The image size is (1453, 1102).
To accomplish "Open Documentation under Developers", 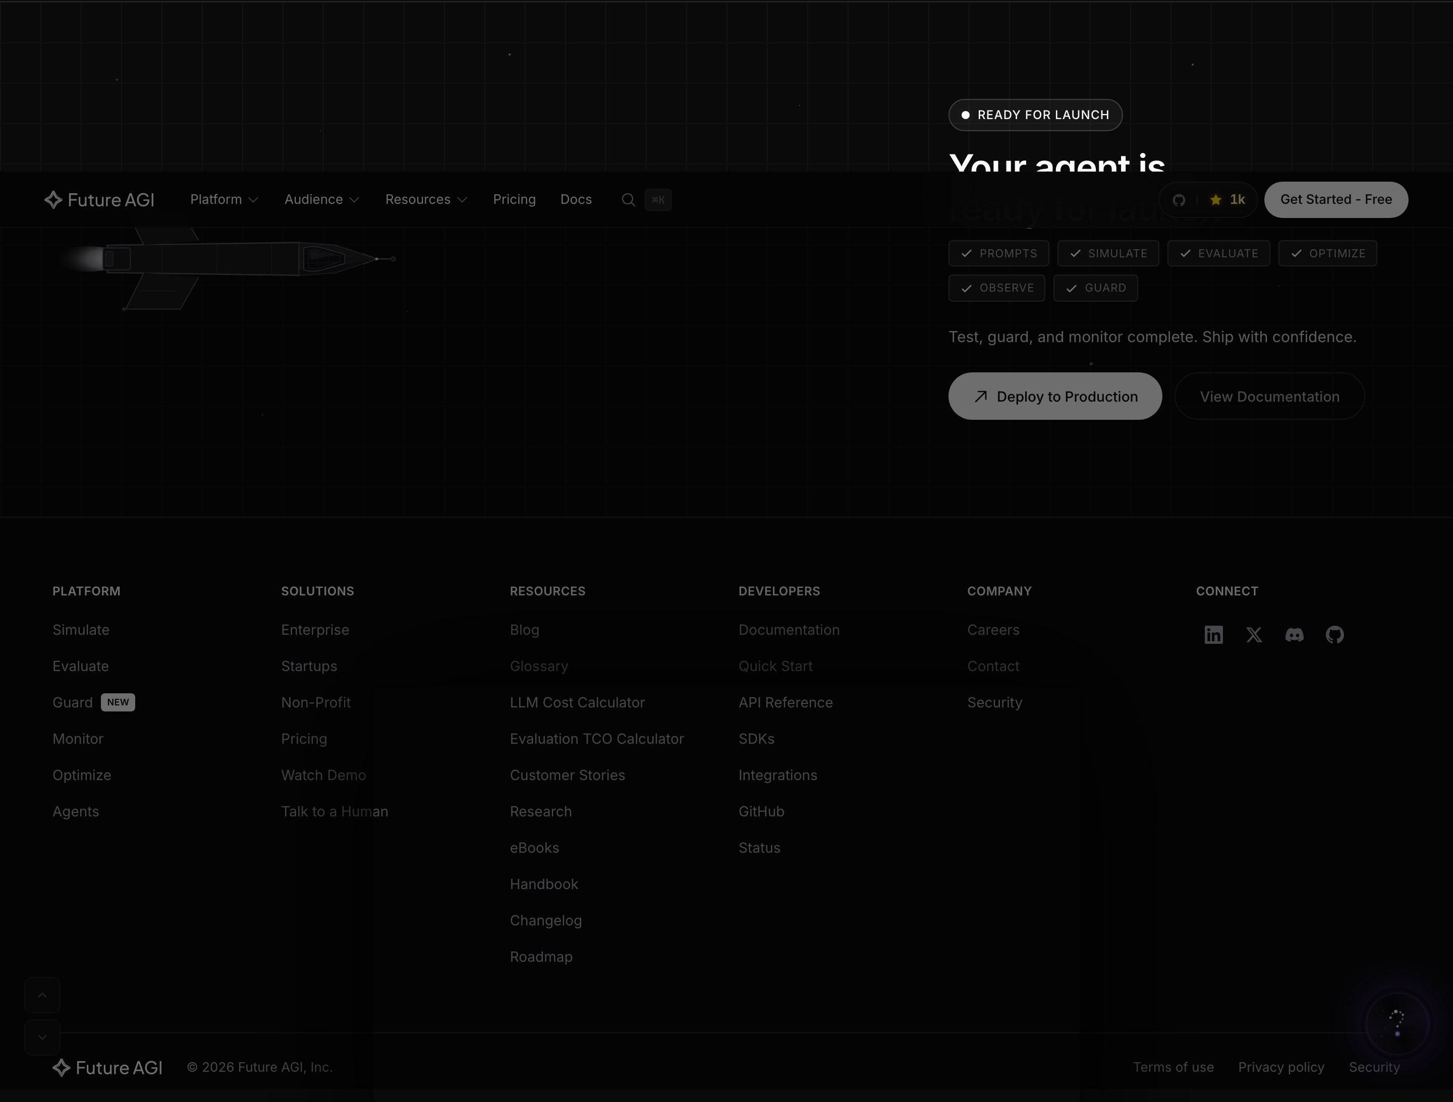I will (x=790, y=630).
